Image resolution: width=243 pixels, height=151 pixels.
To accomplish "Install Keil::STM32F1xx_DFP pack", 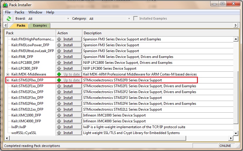I will pyautogui.click(x=69, y=86).
